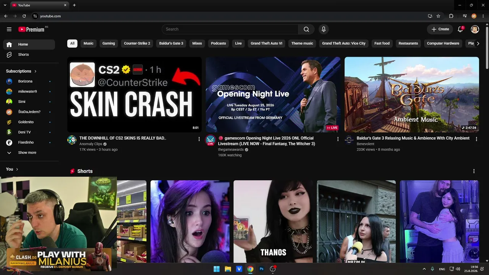The image size is (489, 275).
Task: Expand the Subscriptions section chevron
Action: tap(36, 71)
